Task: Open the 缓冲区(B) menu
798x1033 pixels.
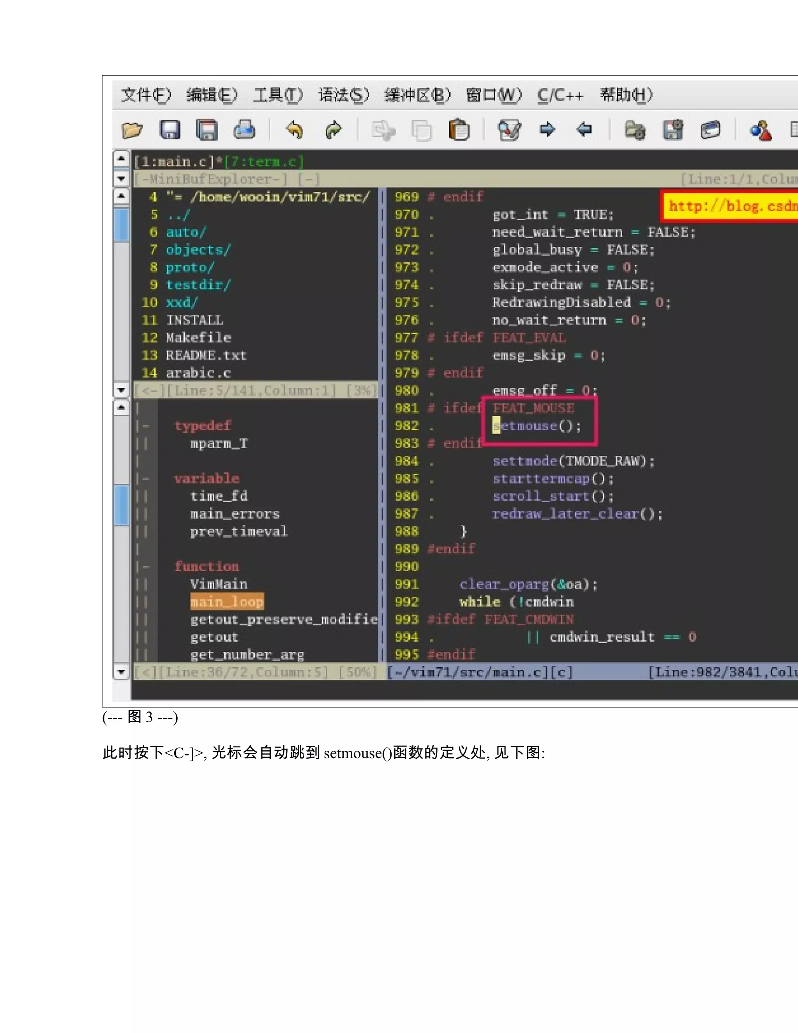Action: 417,95
